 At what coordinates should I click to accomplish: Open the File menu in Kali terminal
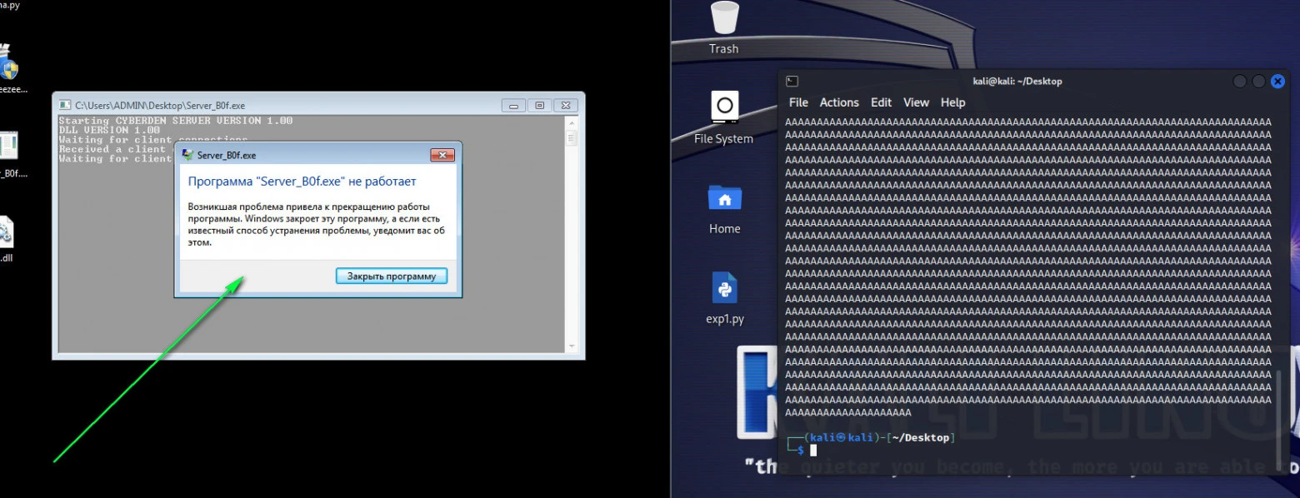(x=798, y=102)
